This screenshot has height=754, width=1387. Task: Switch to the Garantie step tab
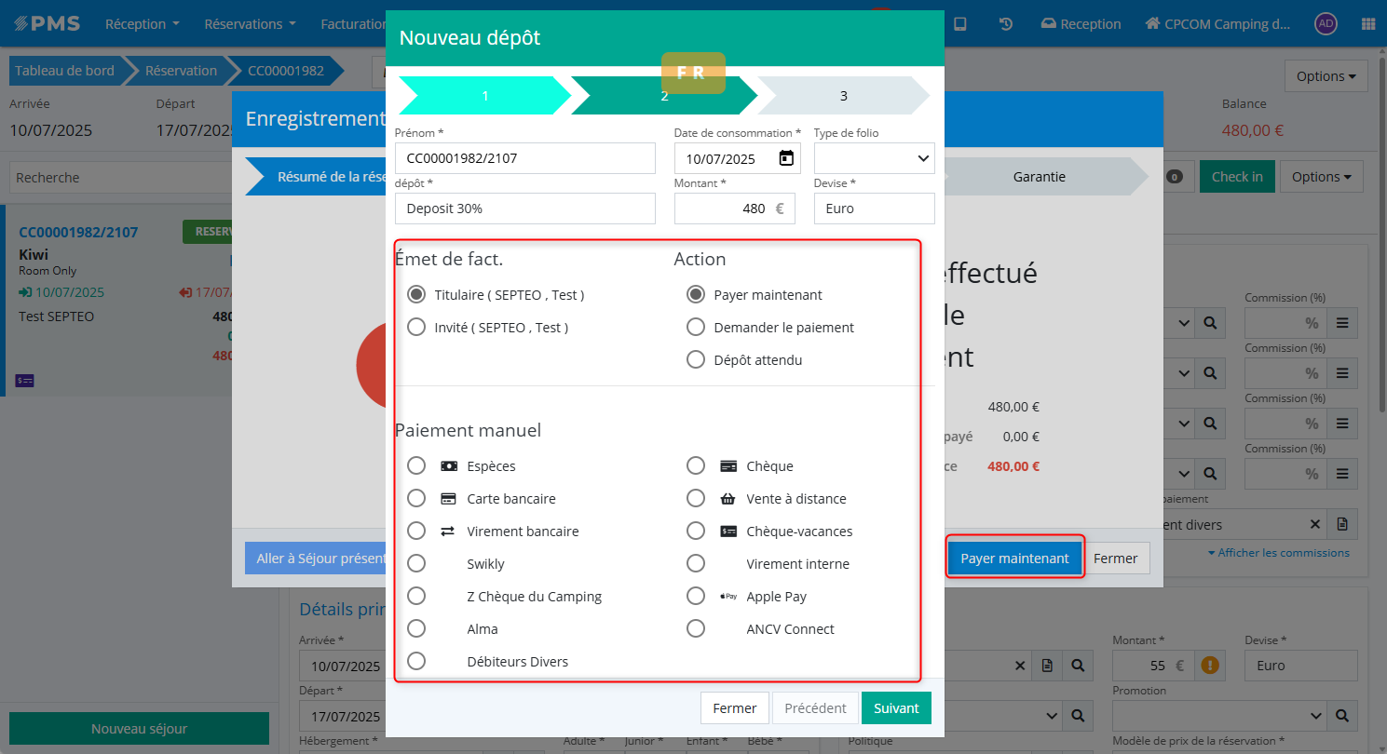coord(1039,177)
